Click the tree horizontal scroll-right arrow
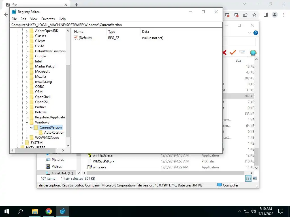The image size is (290, 217). pos(63,150)
